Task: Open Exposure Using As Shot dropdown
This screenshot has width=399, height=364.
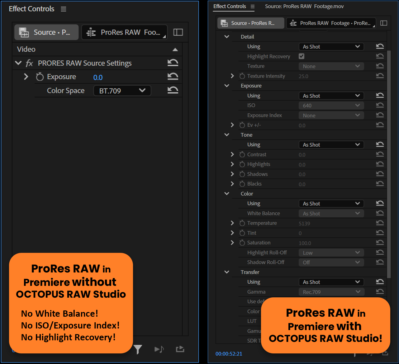Action: [x=331, y=96]
